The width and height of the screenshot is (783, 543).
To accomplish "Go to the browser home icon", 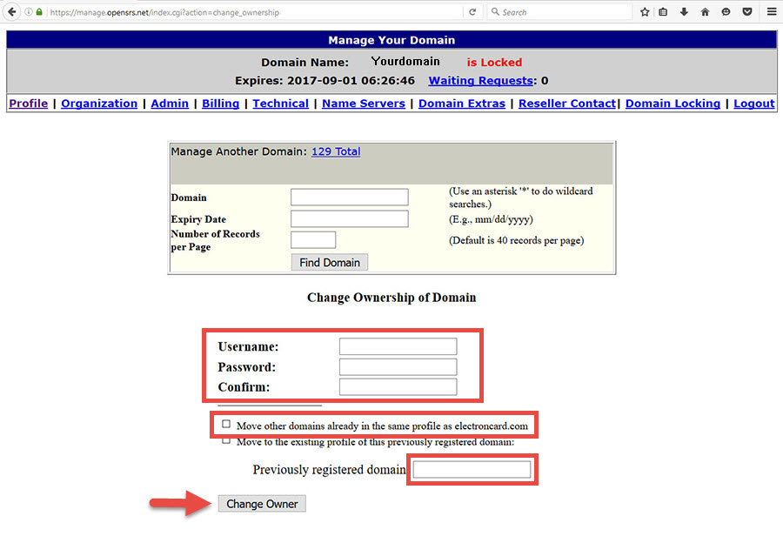I will (x=705, y=12).
